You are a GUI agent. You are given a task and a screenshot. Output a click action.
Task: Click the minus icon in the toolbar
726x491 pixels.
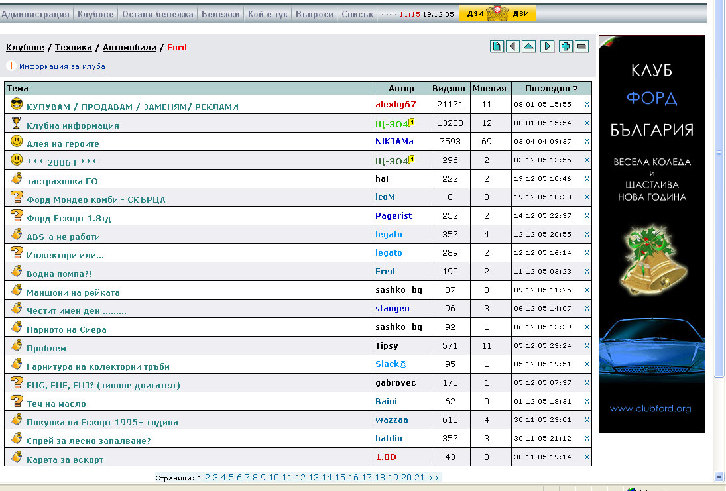coord(582,46)
